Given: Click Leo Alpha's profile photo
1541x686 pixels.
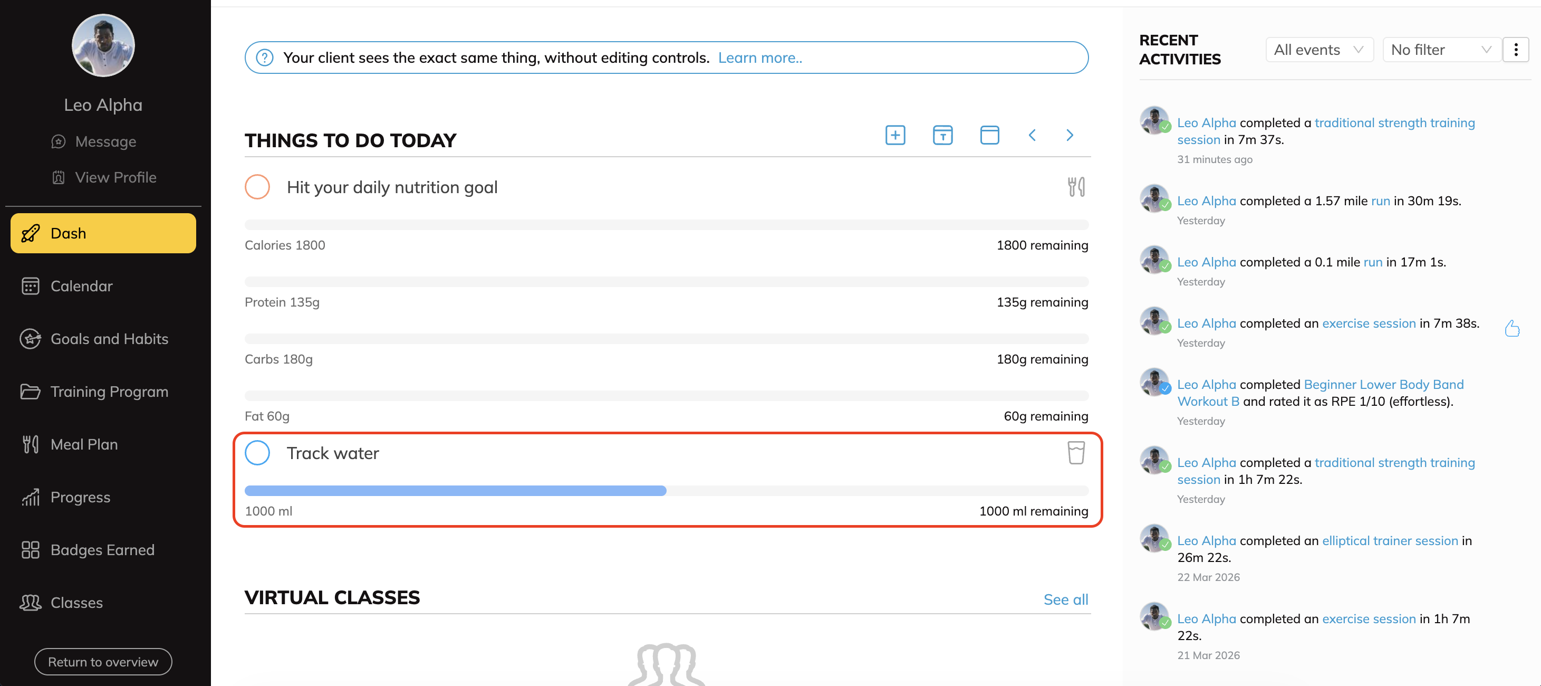Looking at the screenshot, I should [103, 45].
